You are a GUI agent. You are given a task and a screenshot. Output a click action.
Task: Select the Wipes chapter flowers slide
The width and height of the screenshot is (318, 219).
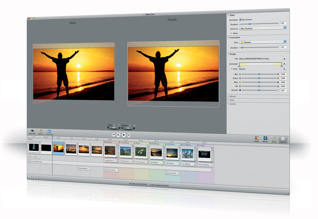pos(141,152)
